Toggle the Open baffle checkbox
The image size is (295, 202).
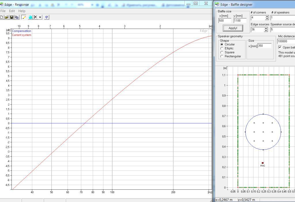coord(280,47)
